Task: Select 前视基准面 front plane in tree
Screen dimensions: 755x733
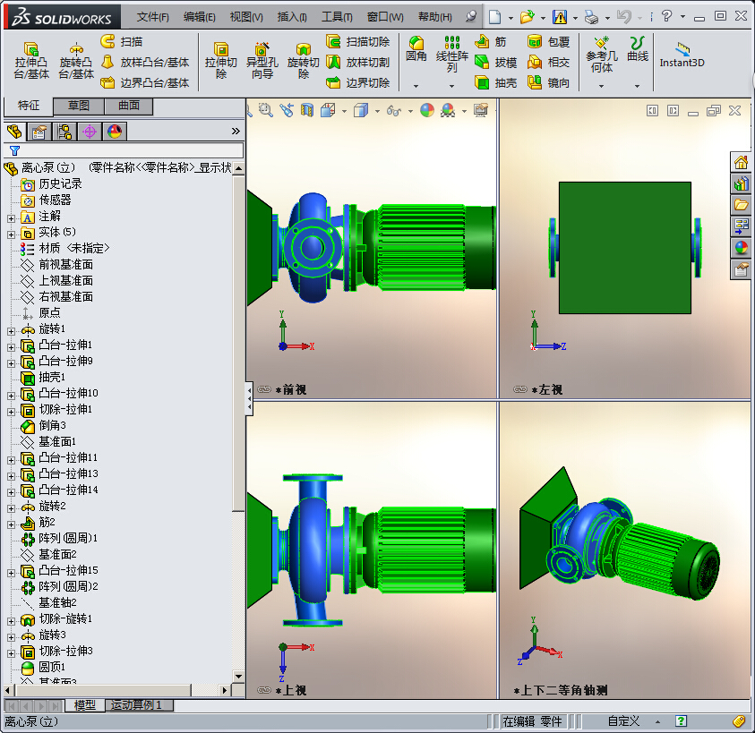Action: 66,265
